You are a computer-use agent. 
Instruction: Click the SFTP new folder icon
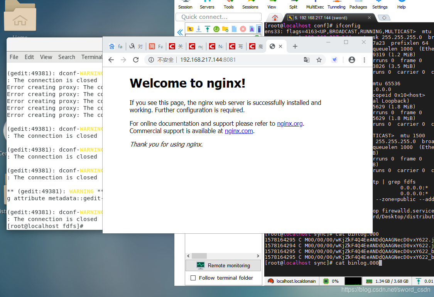225,29
